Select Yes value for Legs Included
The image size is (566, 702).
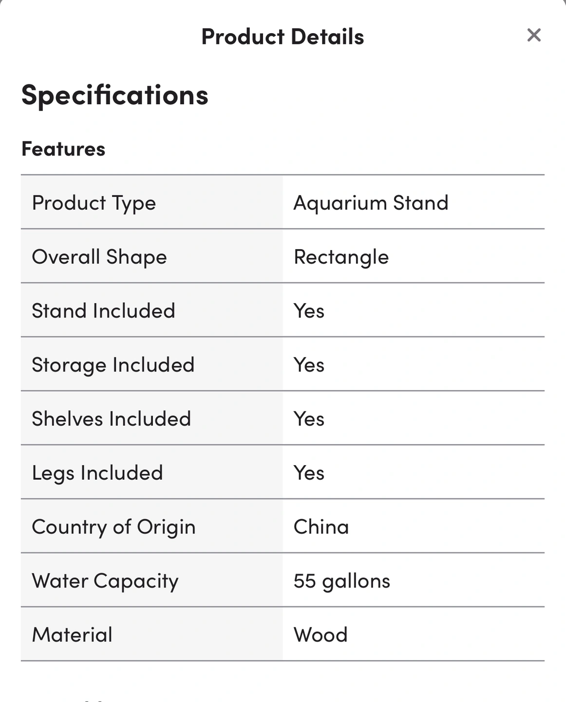(x=309, y=473)
